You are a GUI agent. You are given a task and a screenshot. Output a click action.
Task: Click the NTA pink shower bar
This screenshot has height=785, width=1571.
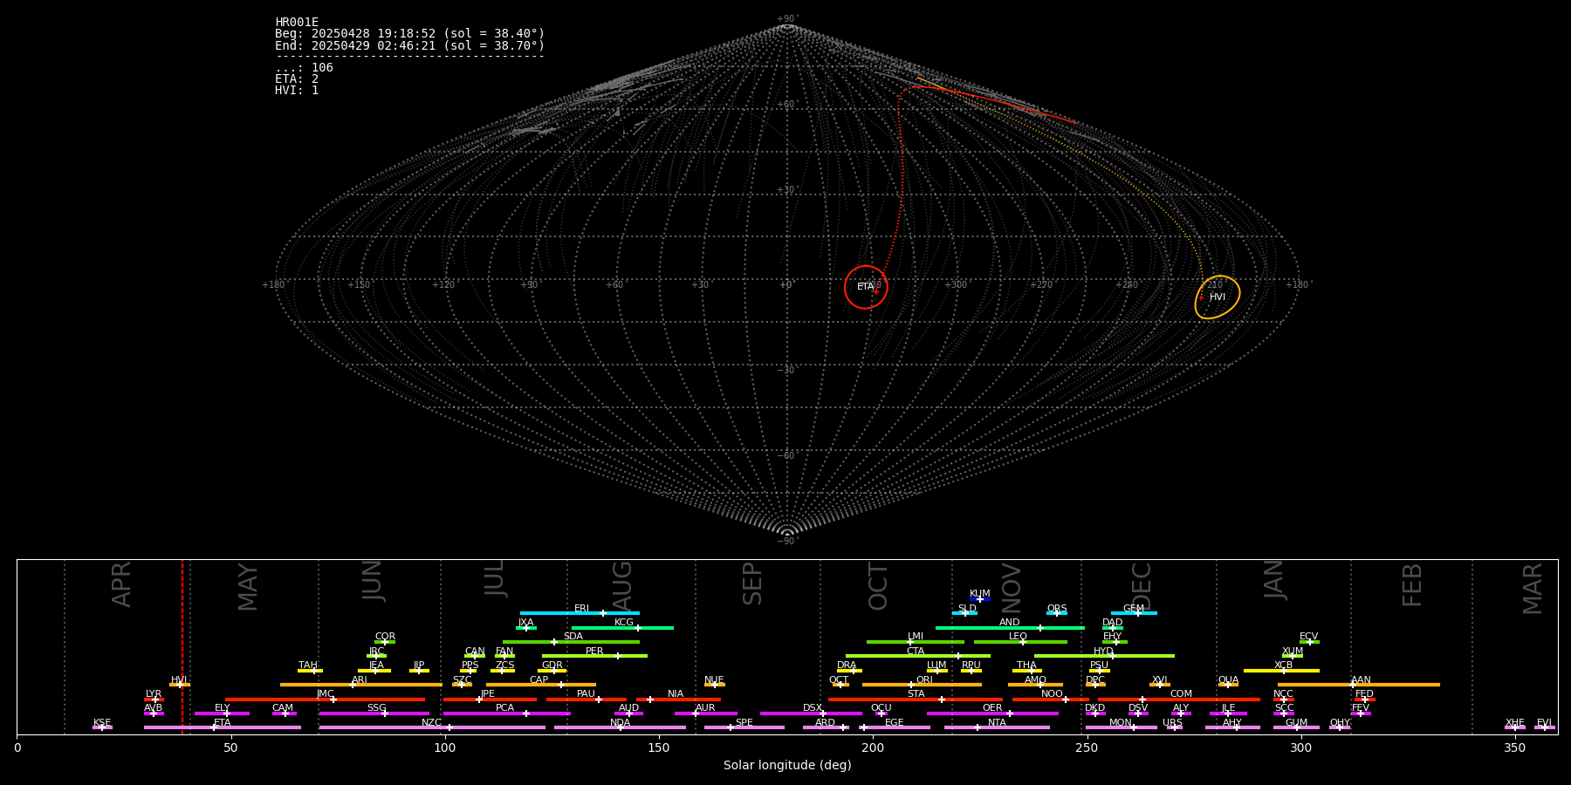pos(997,727)
